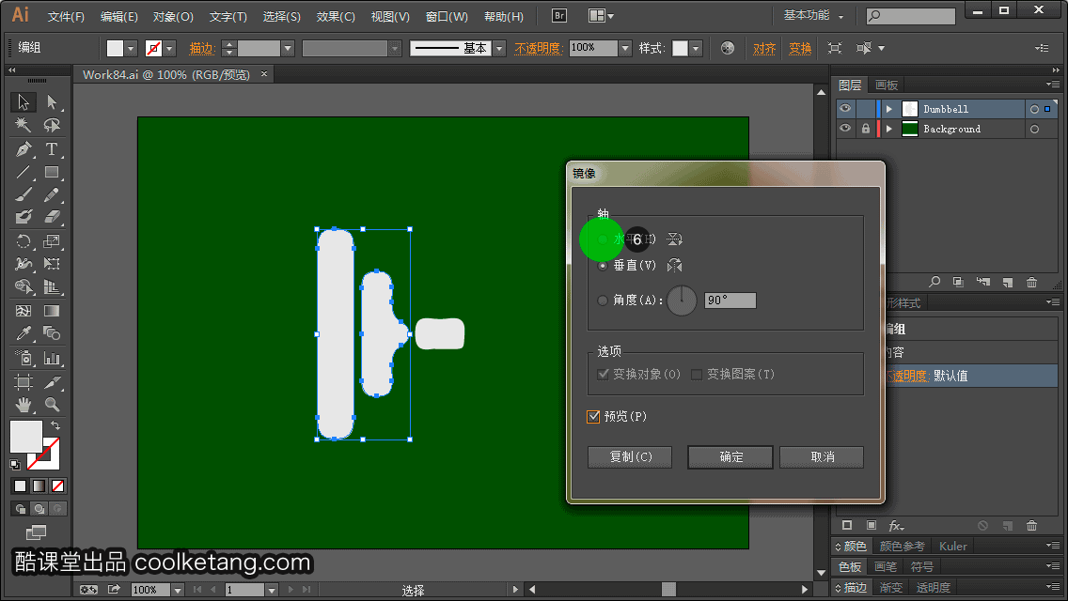Open Adobe Bridge with Br icon
The width and height of the screenshot is (1068, 601).
(x=559, y=16)
